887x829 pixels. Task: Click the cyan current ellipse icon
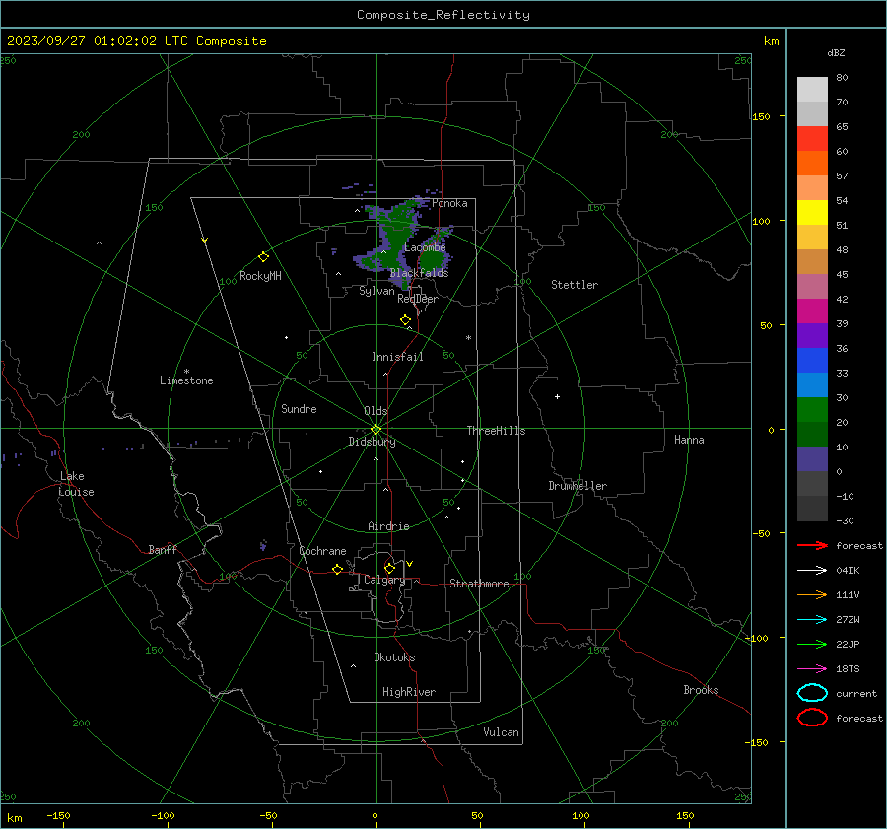pyautogui.click(x=812, y=693)
